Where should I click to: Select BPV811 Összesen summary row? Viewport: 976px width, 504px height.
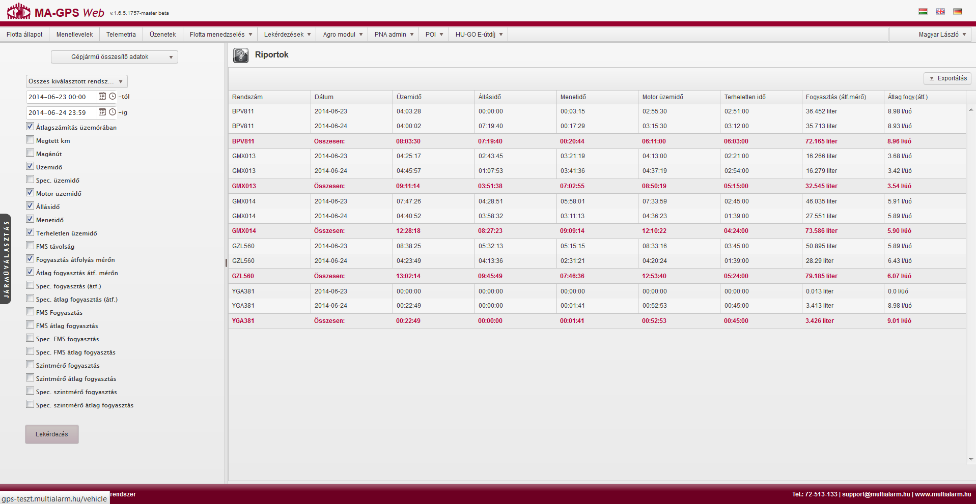[x=597, y=141]
